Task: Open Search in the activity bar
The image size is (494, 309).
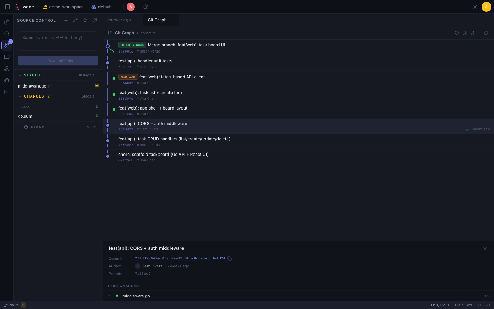Action: click(x=7, y=34)
